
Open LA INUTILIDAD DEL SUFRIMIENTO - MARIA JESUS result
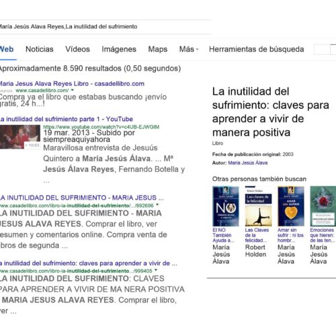pos(82,198)
